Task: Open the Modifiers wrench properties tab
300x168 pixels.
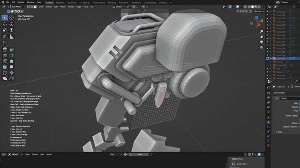Action: (269, 122)
